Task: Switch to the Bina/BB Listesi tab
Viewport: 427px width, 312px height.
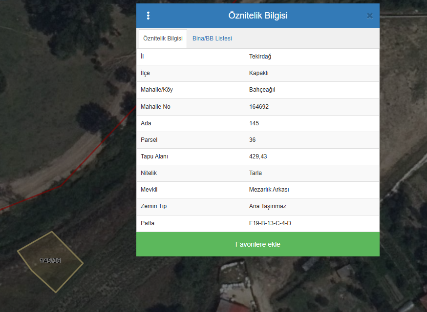Action: tap(212, 39)
